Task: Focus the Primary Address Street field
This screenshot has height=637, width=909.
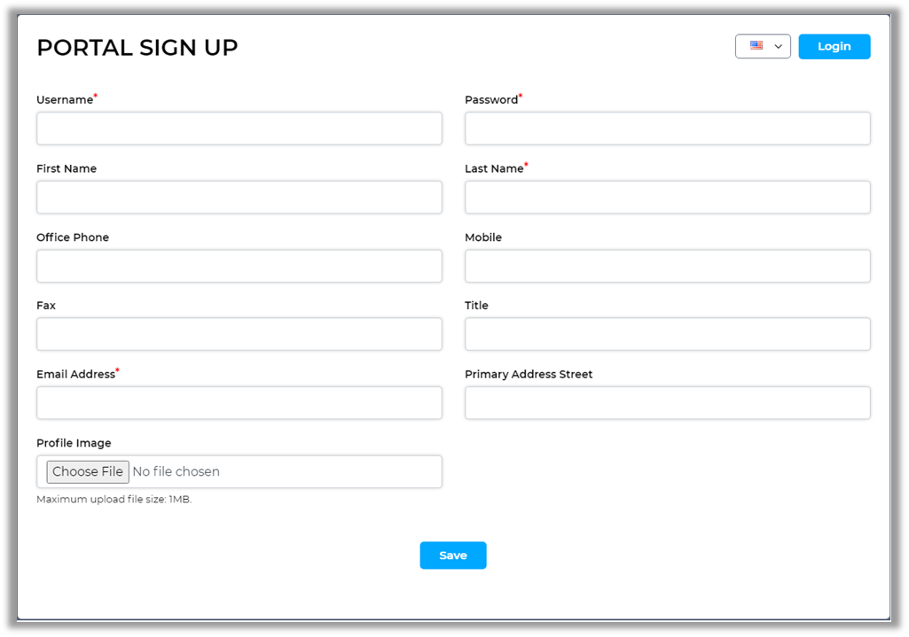Action: point(667,403)
